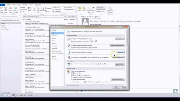This screenshot has height=101, width=180.
Task: Select Calendar category in Outlook Options
Action: pyautogui.click(x=57, y=36)
